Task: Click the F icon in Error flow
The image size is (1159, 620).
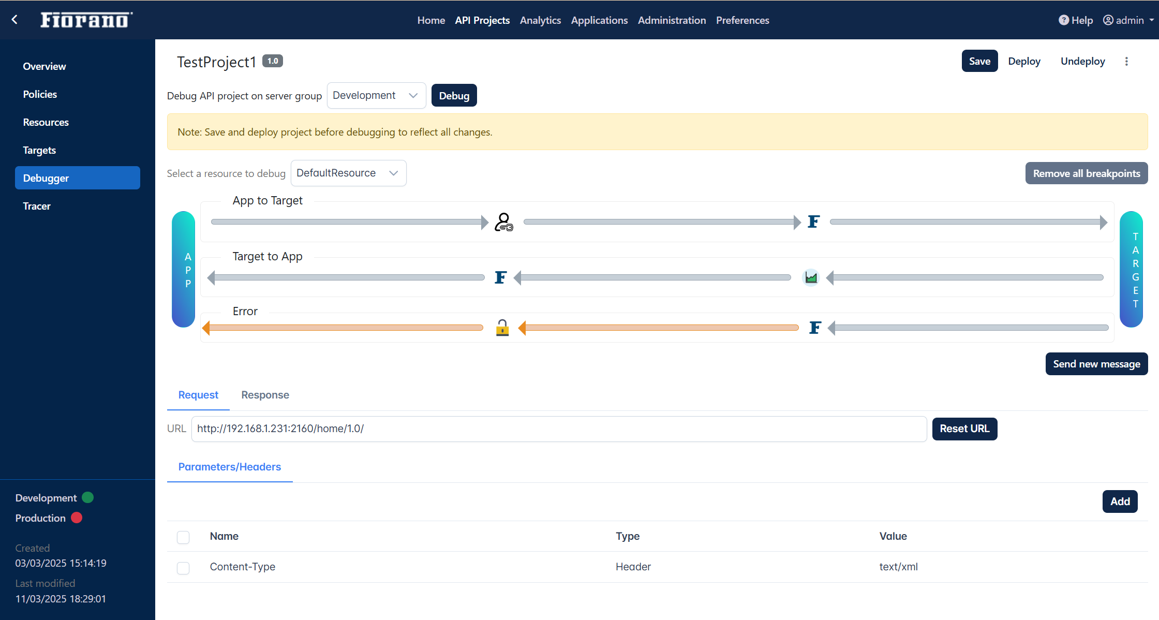Action: pos(815,328)
